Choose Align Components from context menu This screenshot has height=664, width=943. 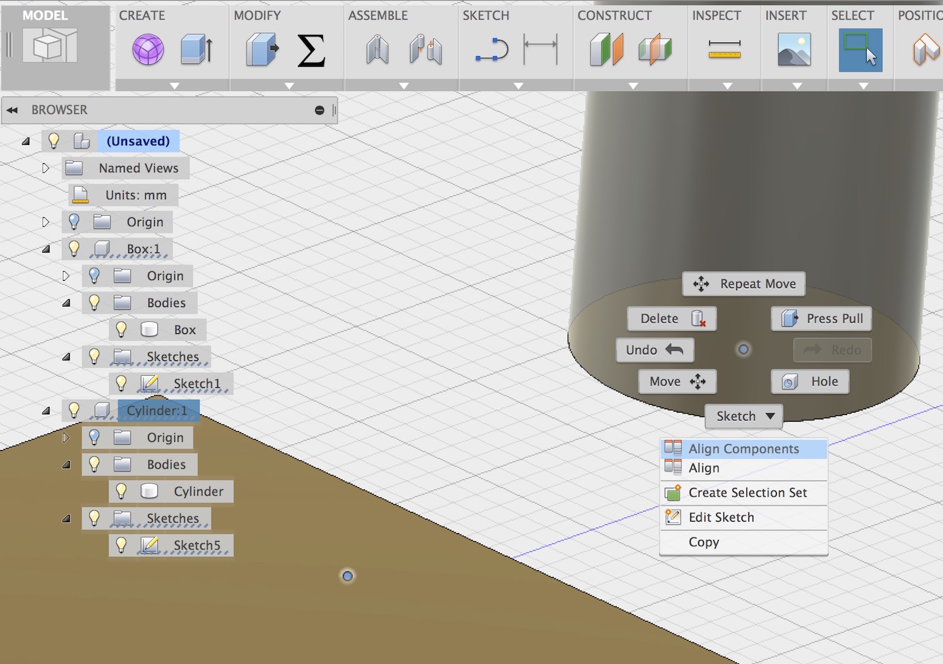tap(743, 449)
